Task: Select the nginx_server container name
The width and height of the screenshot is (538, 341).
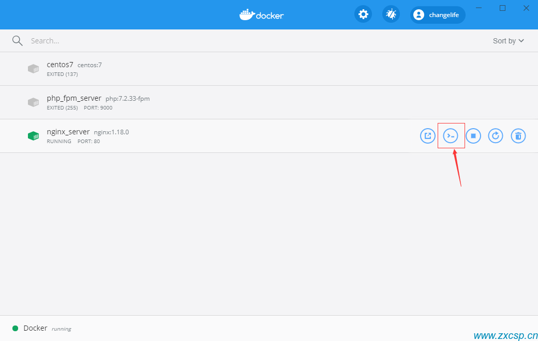Action: (x=68, y=132)
